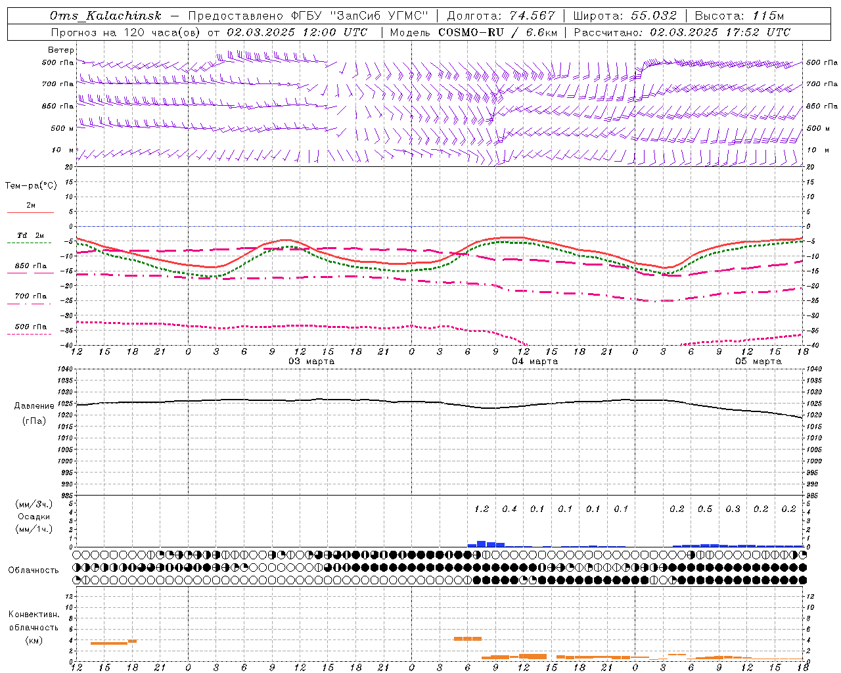Click the 0.3 precipitation value

pos(733,509)
